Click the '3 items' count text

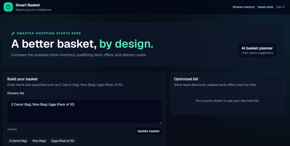pyautogui.click(x=12, y=129)
